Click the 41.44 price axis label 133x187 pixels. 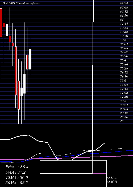124,24
